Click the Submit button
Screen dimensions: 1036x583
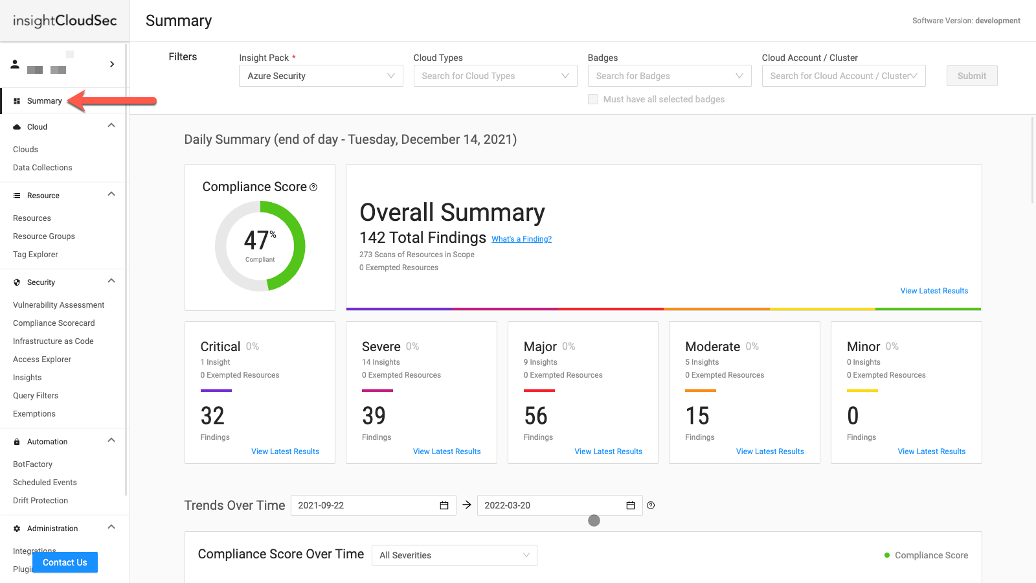click(x=971, y=76)
